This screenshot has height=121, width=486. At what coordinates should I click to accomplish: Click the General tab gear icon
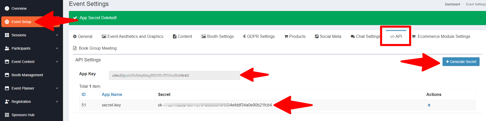[75, 37]
